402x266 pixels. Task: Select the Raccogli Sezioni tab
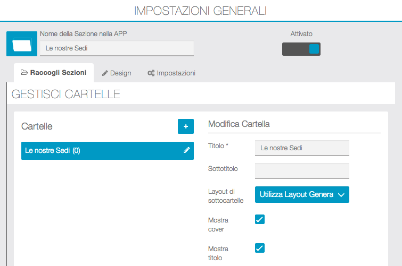53,72
